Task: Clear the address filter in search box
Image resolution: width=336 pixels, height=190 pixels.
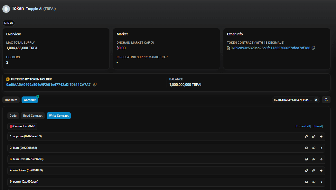Action: click(x=316, y=100)
